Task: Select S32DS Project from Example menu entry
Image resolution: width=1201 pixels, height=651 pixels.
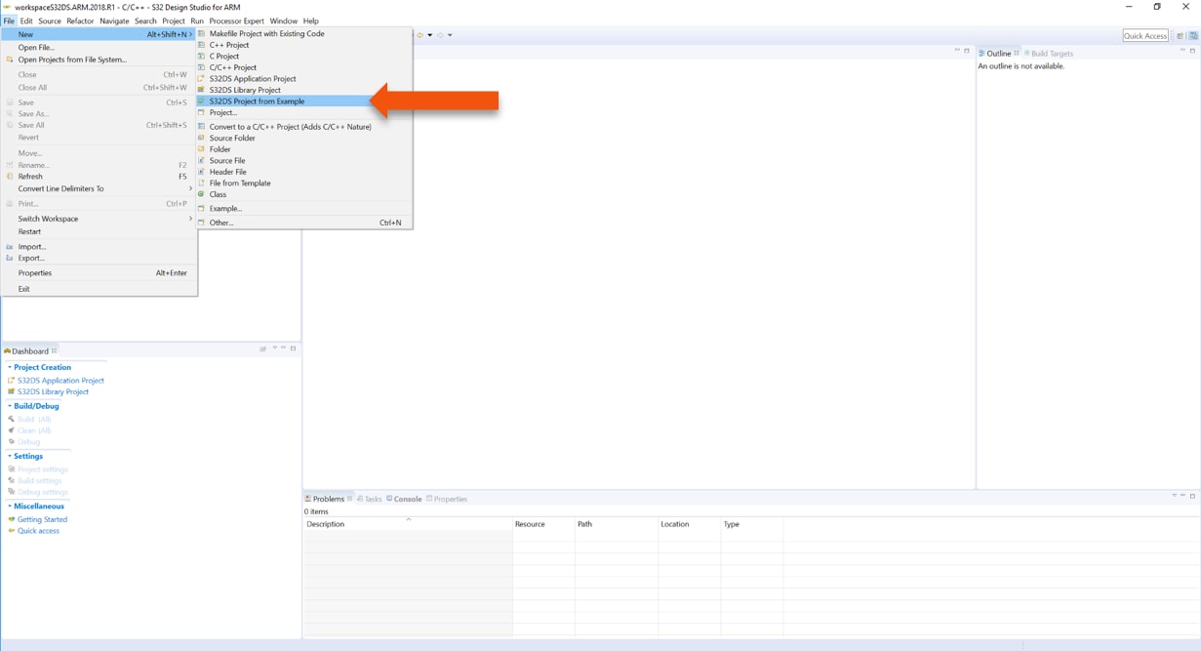Action: click(257, 102)
